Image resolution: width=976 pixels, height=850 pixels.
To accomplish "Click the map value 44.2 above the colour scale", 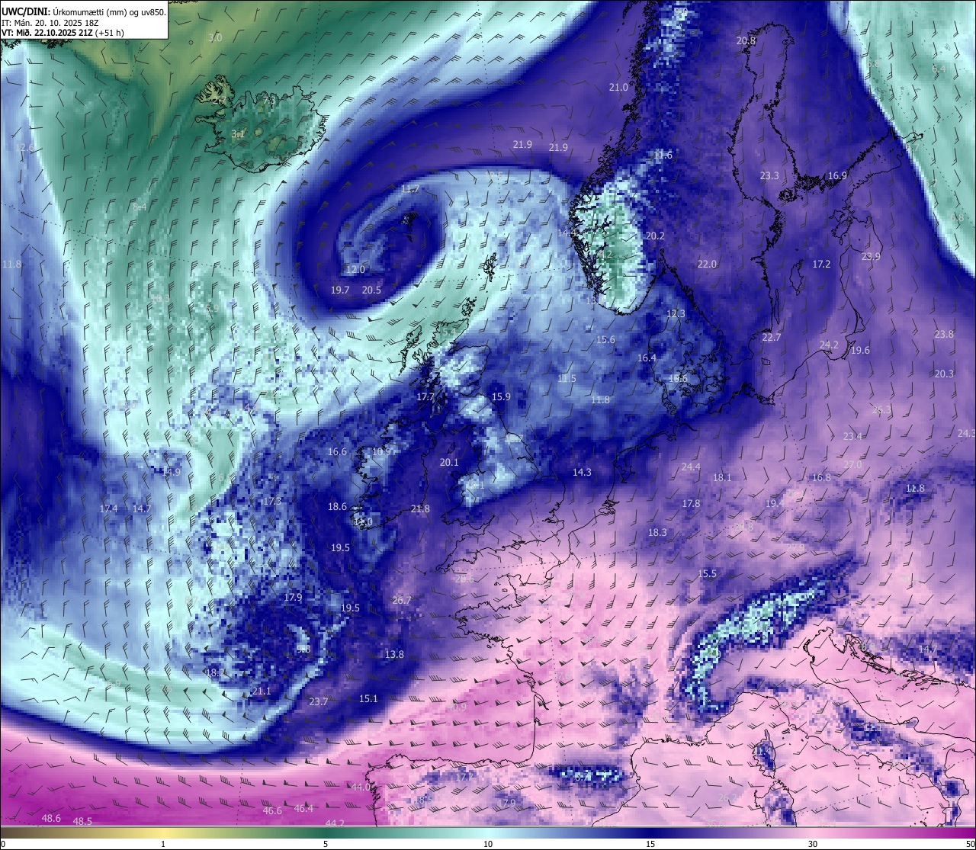I will [335, 823].
